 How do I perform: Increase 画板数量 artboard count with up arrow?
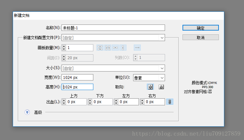click(x=64, y=46)
